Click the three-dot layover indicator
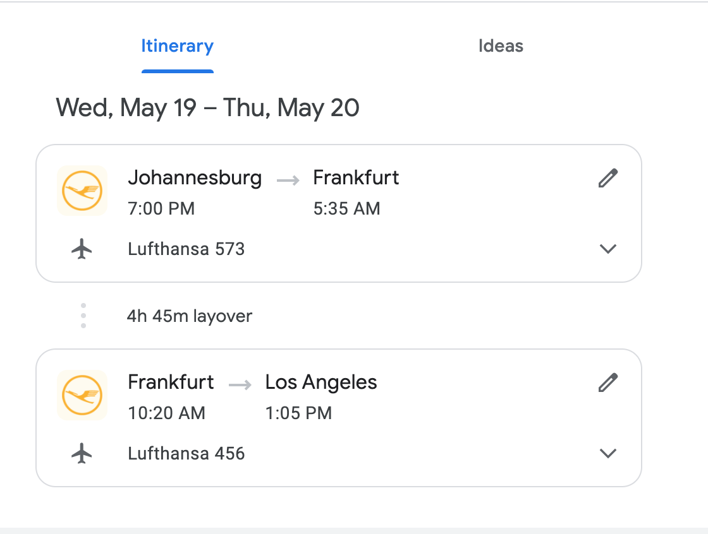The image size is (708, 534). [83, 316]
